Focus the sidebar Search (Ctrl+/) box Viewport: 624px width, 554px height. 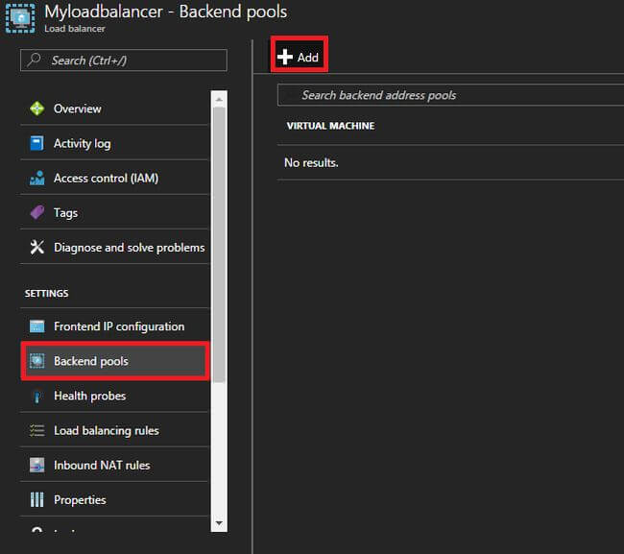[125, 60]
